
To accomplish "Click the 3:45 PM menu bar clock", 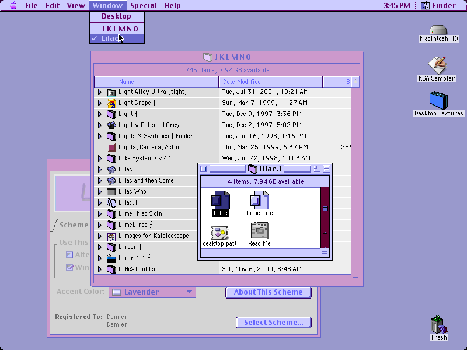I will click(397, 5).
